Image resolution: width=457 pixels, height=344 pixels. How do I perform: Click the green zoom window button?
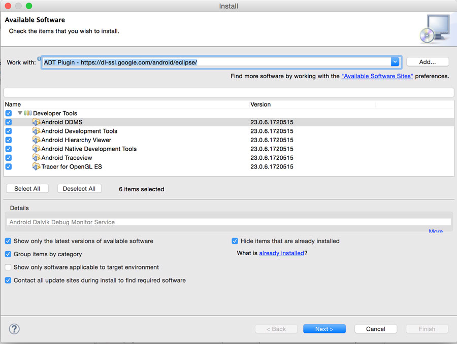[29, 6]
